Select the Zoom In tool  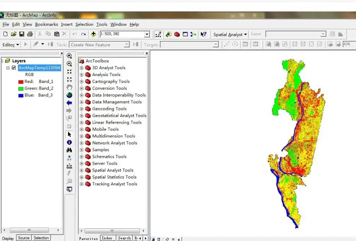pos(69,56)
